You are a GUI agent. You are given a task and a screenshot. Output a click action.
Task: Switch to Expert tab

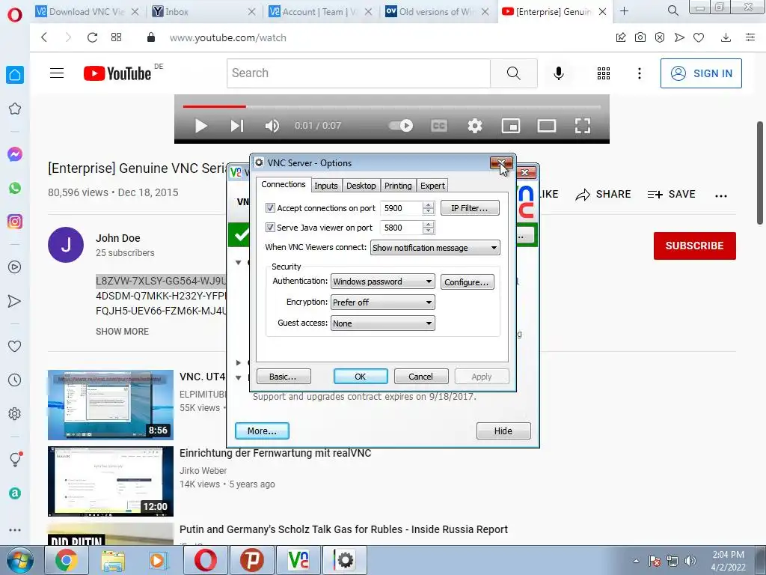pos(432,186)
